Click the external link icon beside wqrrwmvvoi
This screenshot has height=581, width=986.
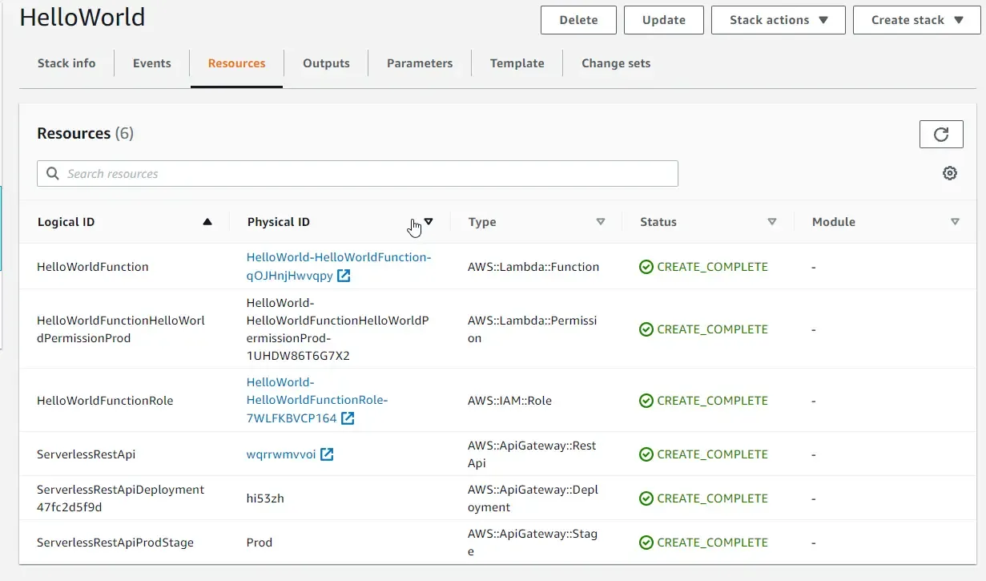click(x=326, y=453)
